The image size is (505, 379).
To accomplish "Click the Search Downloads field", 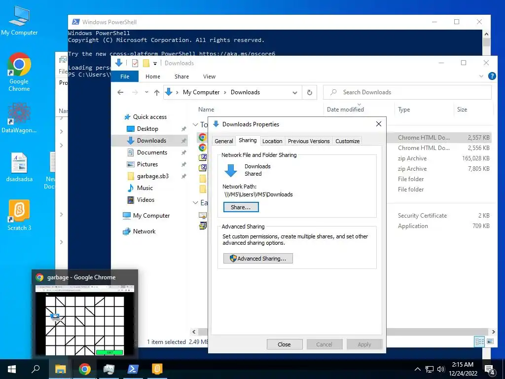I will click(407, 92).
